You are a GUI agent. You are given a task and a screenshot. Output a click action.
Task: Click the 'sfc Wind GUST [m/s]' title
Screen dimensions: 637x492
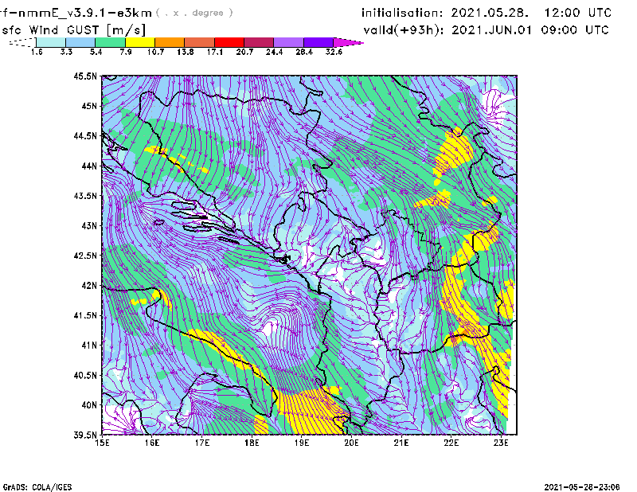tap(74, 29)
